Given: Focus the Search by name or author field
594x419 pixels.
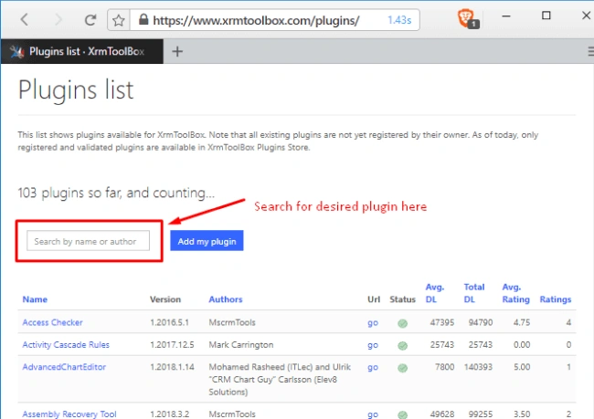Looking at the screenshot, I should pos(88,241).
